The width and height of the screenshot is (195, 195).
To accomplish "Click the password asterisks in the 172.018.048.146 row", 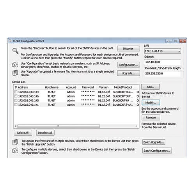I will [x=88, y=96].
